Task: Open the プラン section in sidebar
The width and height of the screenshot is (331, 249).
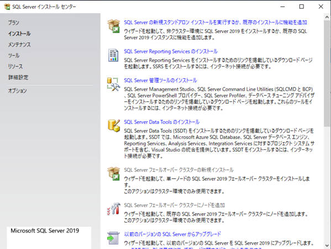Action: (13, 23)
